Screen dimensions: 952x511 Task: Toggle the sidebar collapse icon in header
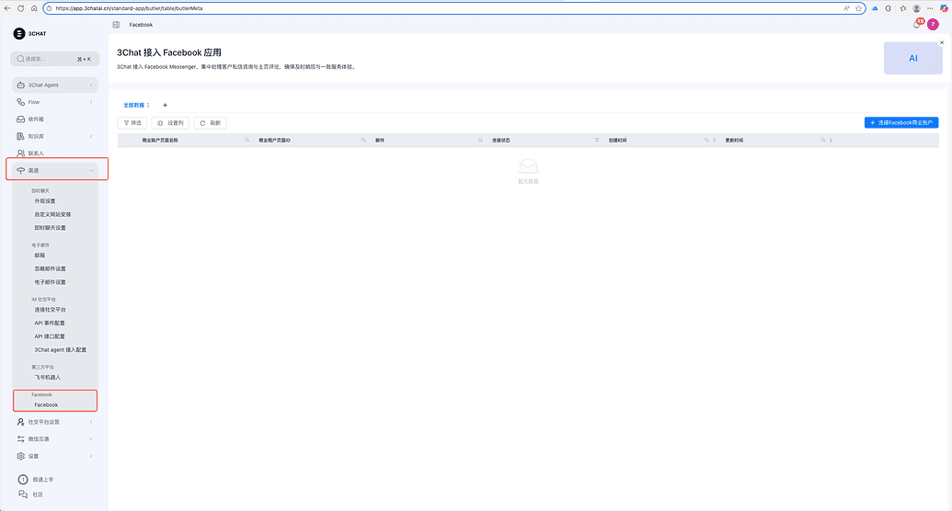[116, 25]
